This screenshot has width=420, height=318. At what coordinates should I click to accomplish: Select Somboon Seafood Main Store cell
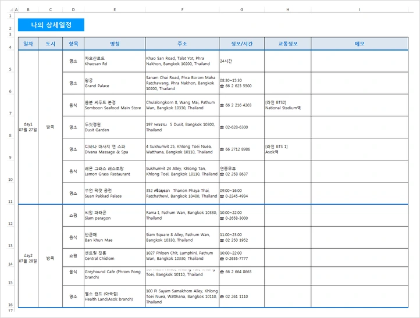coord(115,105)
